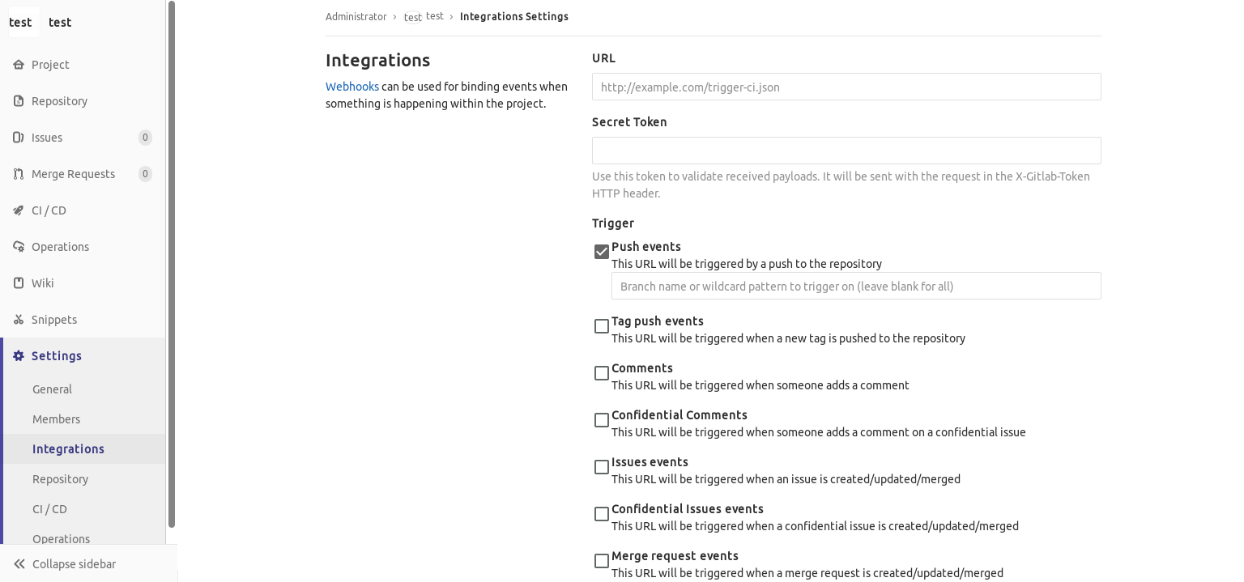Click Administrator in the breadcrumb
The height and width of the screenshot is (582, 1244).
356,16
